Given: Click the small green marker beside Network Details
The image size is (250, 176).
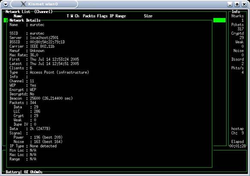Looking at the screenshot, I should point(6,20).
